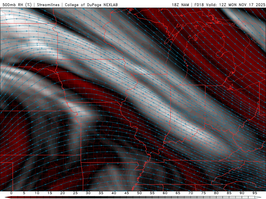The image size is (266, 199).
Task: Click the color bar label '45'
Action: pos(127,193)
